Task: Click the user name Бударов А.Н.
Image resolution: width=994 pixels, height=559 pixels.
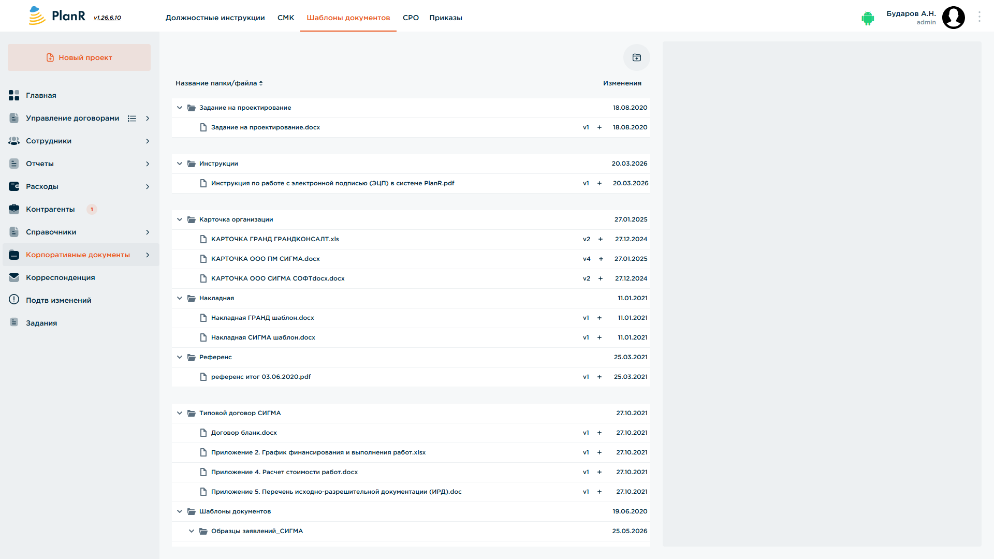Action: 911,13
